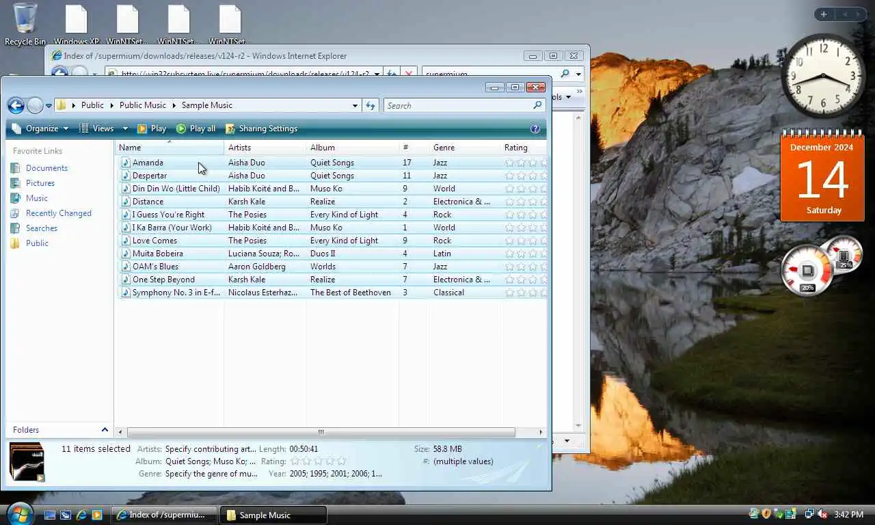Go back using the Explorer Back arrow

(16, 105)
